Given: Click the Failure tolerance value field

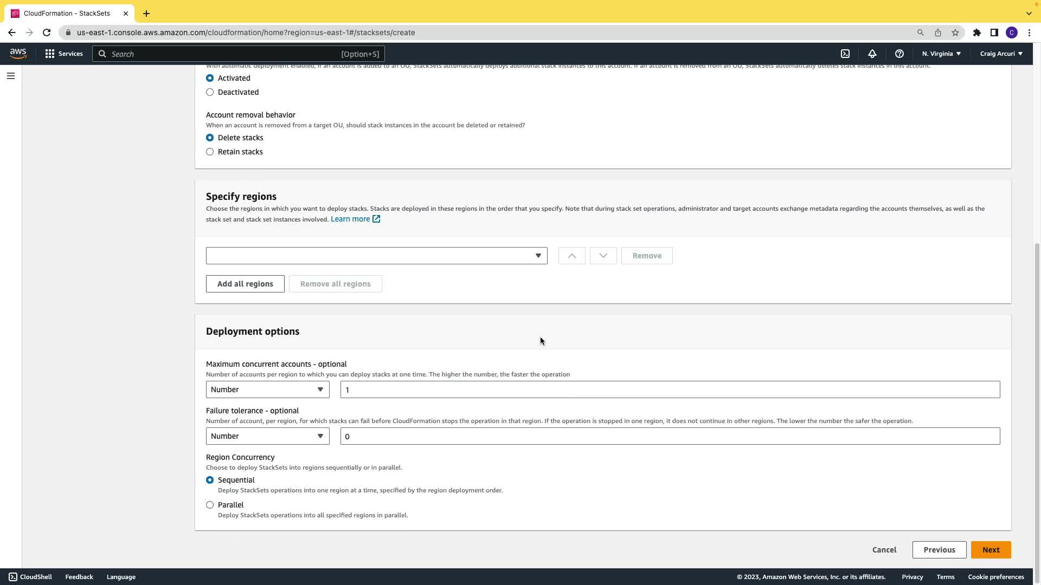Looking at the screenshot, I should pyautogui.click(x=670, y=436).
